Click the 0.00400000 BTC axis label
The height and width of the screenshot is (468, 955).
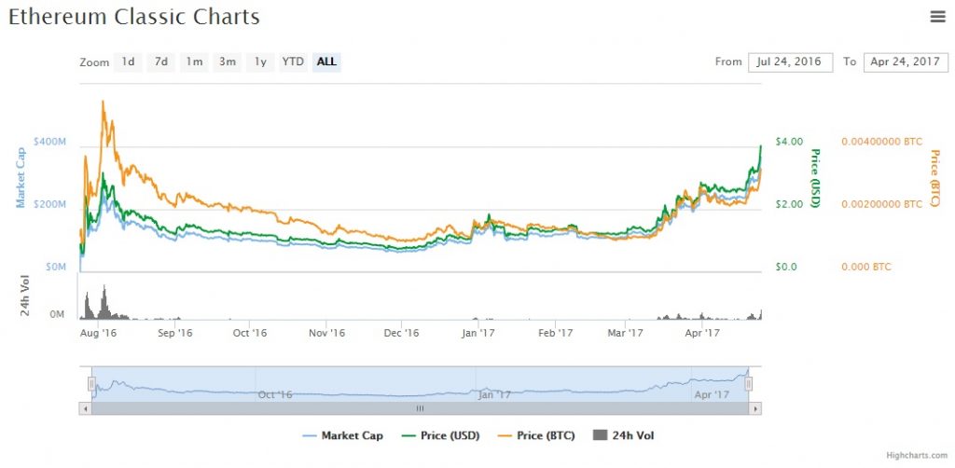882,141
